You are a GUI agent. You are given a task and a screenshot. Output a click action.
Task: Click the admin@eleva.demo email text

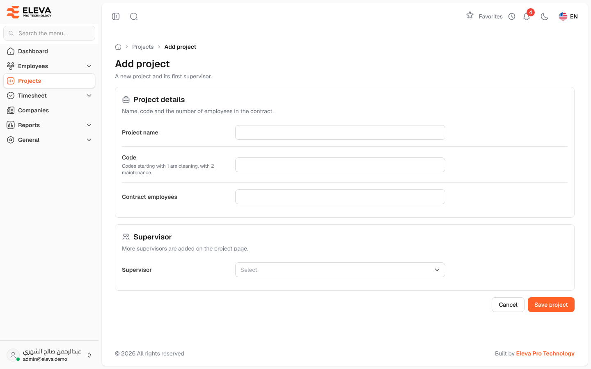point(45,359)
